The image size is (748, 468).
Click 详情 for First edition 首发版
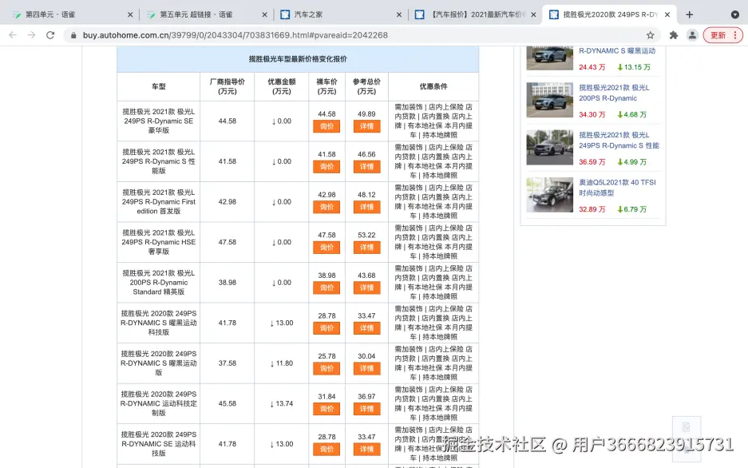(x=367, y=207)
